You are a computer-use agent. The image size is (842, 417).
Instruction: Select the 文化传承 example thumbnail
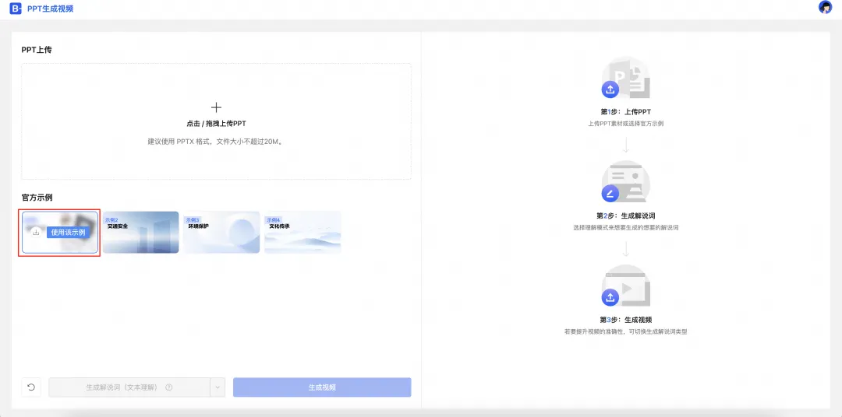(302, 232)
